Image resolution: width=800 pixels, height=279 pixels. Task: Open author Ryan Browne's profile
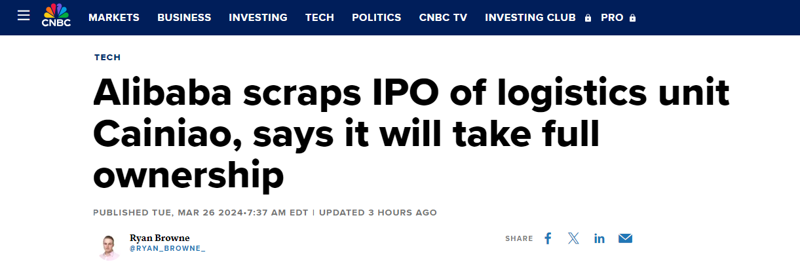160,238
